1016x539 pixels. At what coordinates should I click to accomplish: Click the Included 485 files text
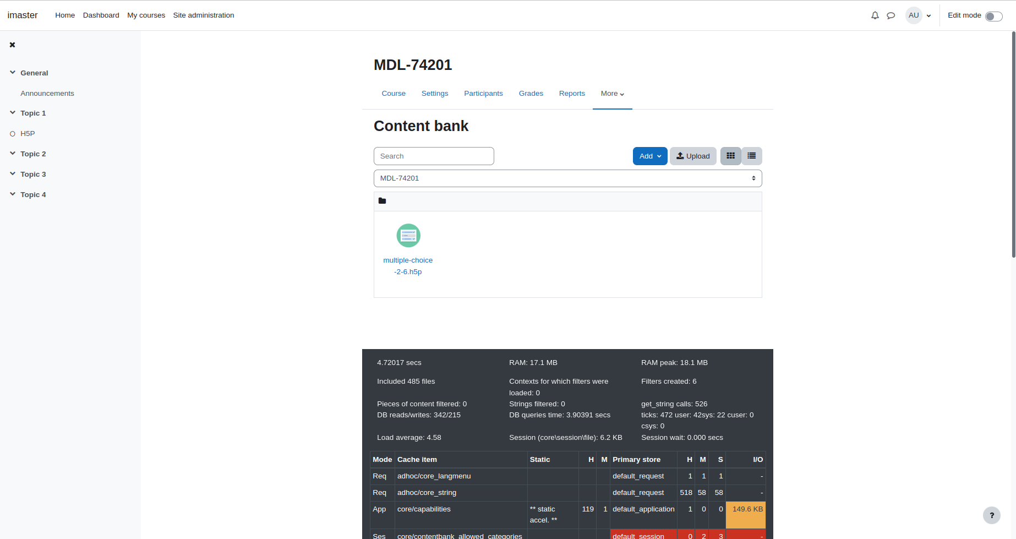tap(406, 382)
